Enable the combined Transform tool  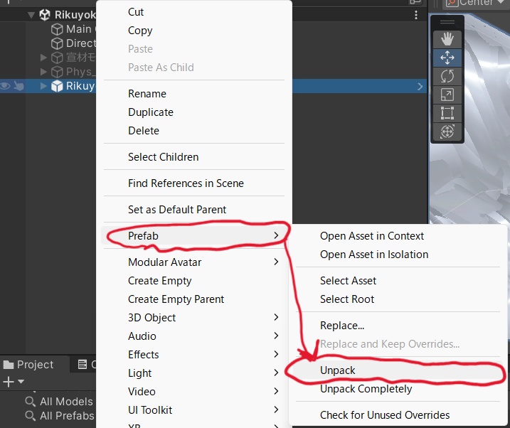pos(447,132)
